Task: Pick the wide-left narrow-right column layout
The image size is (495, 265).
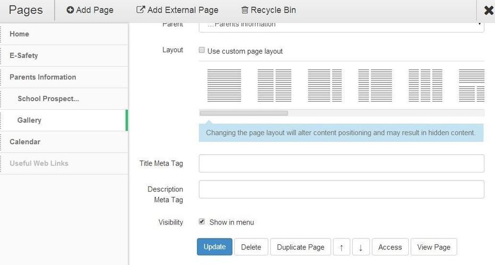Action: 325,86
